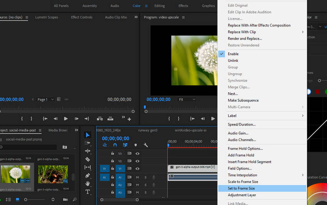Switch to Effect Controls tab
The height and width of the screenshot is (205, 327).
(82, 17)
